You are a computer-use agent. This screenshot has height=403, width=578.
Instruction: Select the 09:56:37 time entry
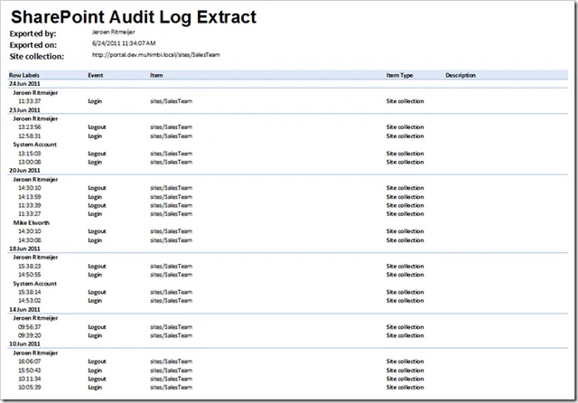click(30, 327)
